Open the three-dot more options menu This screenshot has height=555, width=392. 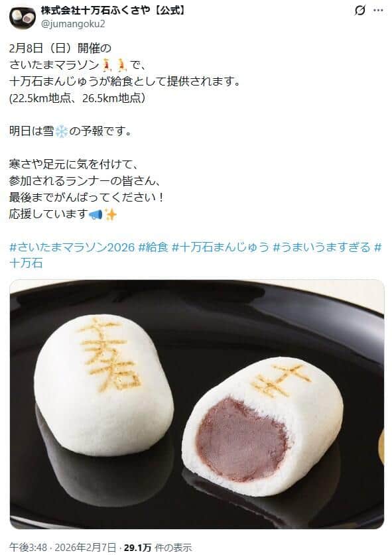coord(379,11)
